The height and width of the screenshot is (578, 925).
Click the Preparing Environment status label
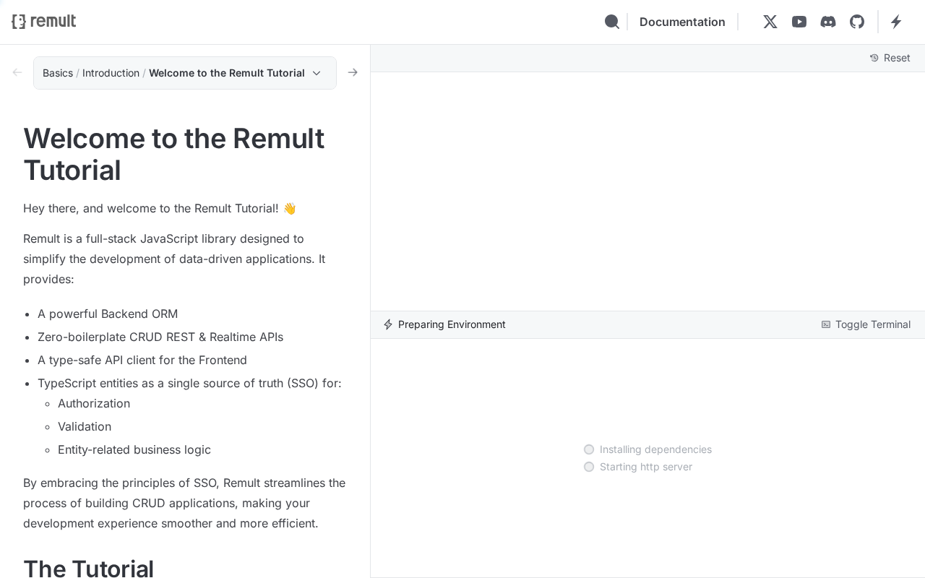(452, 324)
